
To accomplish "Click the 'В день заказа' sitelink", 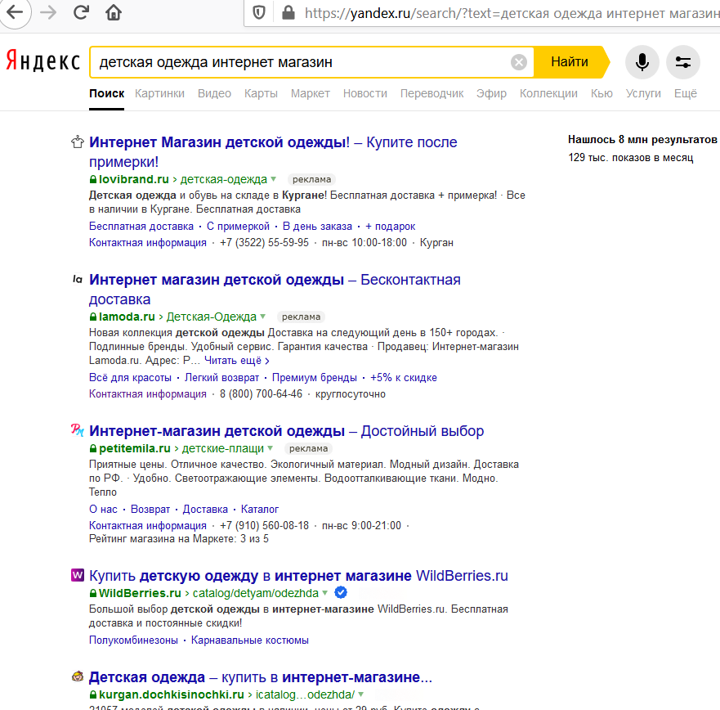I will [317, 226].
